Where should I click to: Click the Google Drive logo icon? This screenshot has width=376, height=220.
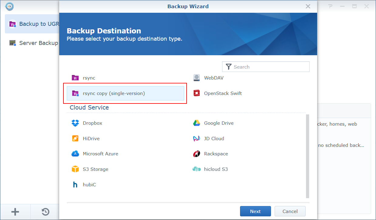197,123
